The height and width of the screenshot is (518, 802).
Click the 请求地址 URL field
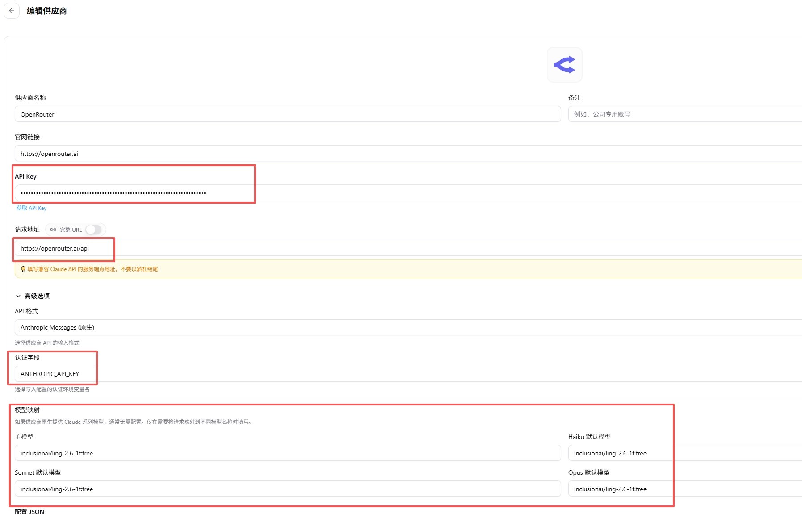(408, 248)
